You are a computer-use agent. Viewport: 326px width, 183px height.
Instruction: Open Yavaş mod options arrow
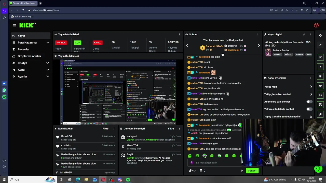click(311, 87)
